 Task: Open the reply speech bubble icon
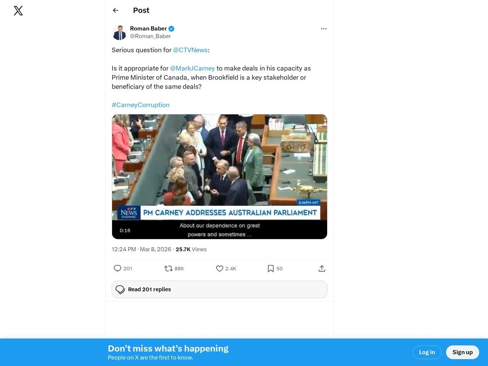coord(117,268)
